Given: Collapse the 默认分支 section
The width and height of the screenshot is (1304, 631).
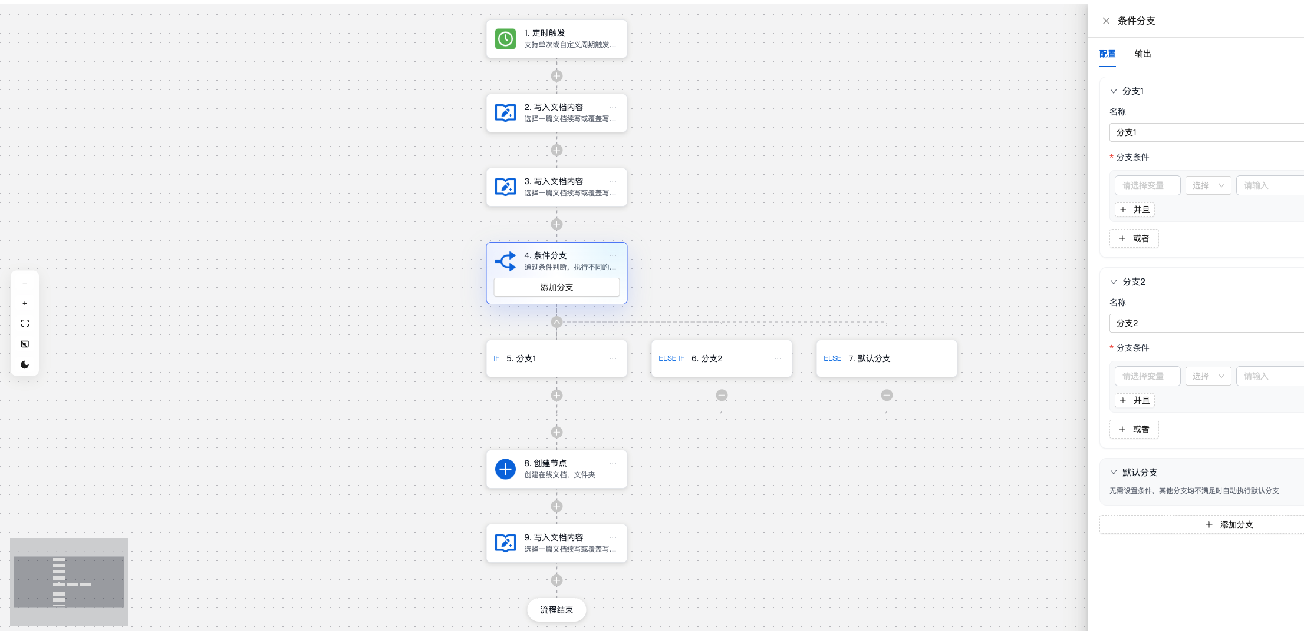Looking at the screenshot, I should pyautogui.click(x=1114, y=473).
